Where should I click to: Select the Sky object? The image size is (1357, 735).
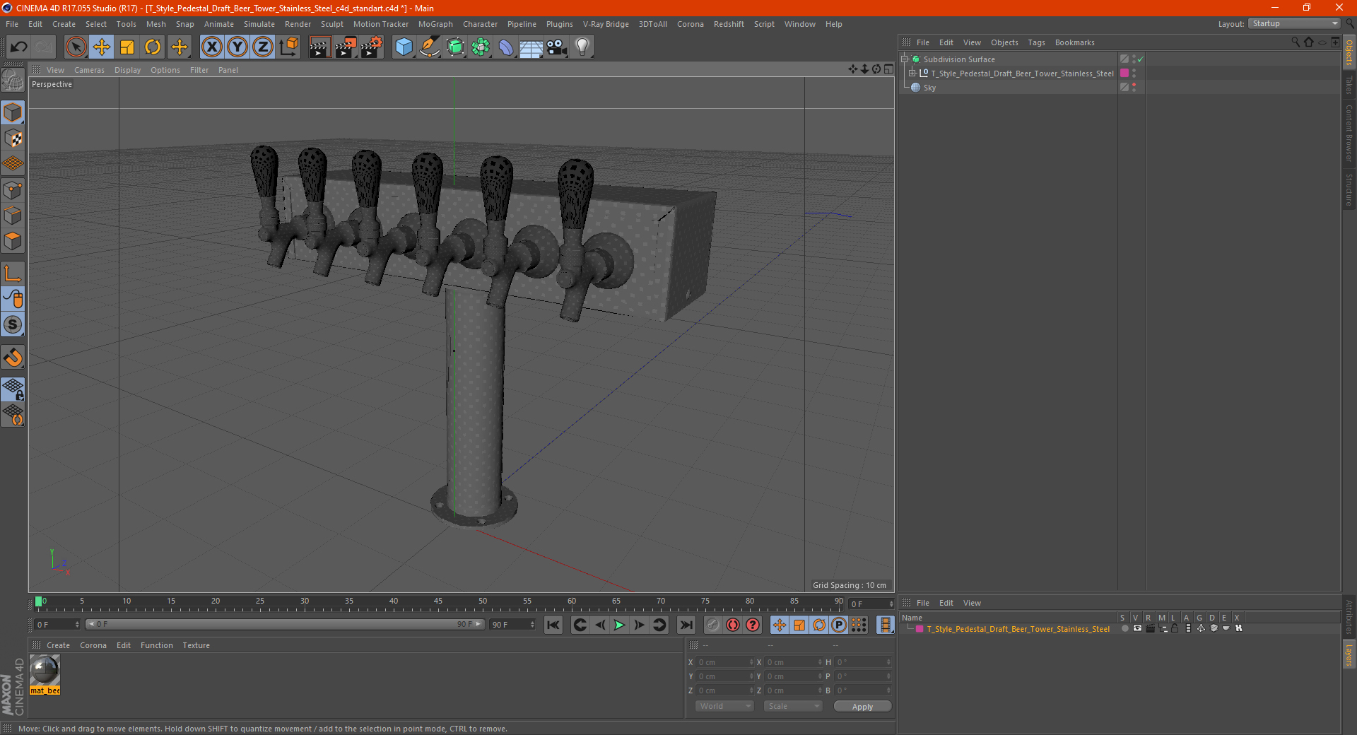click(x=929, y=88)
